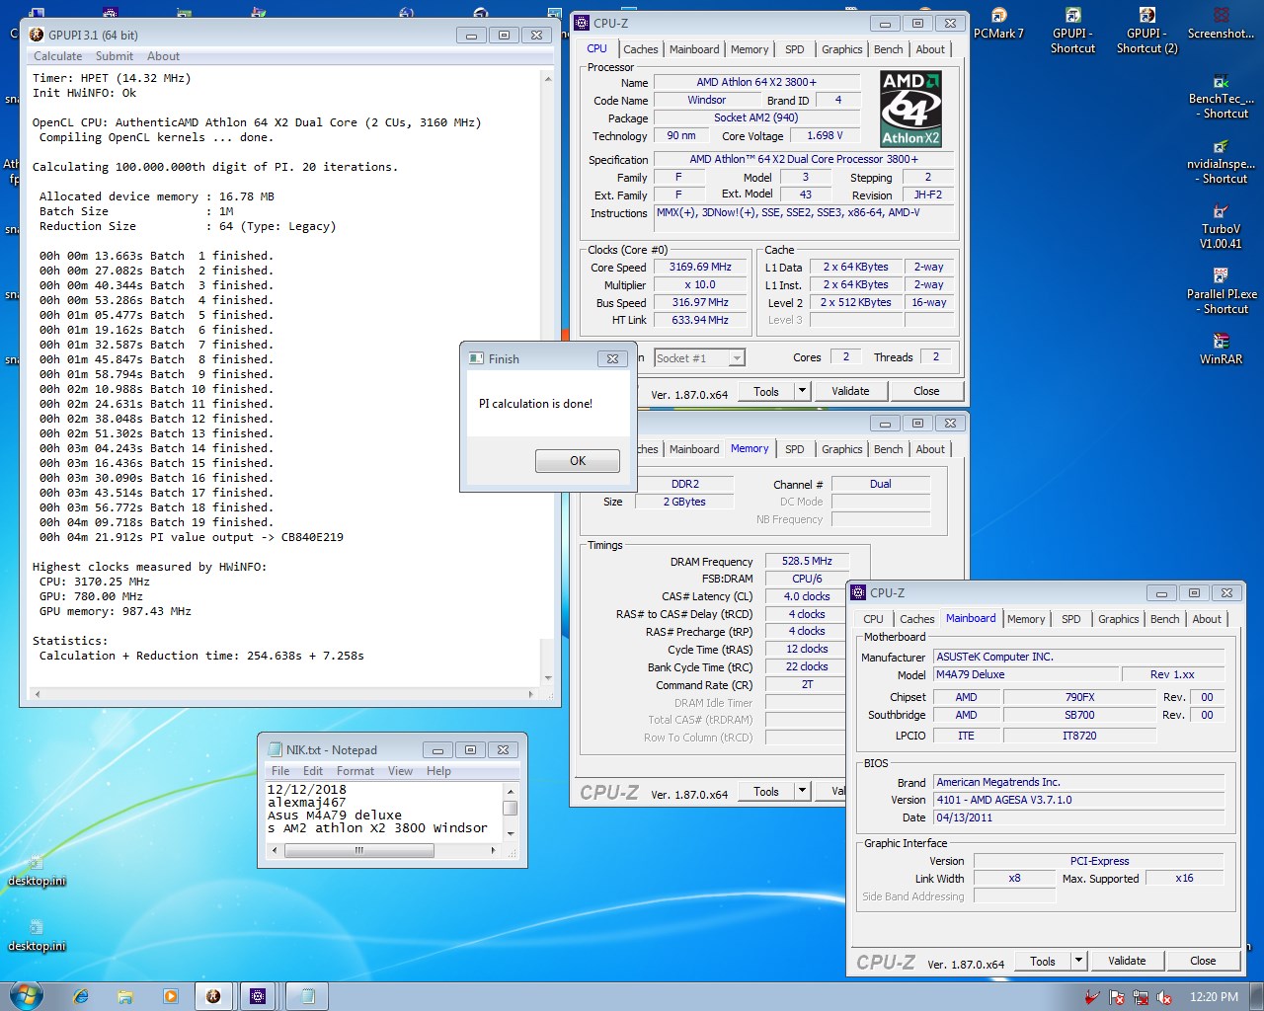The image size is (1264, 1011).
Task: Open GPUPI - Shortcut icon next to PCMark 7
Action: 1072,31
